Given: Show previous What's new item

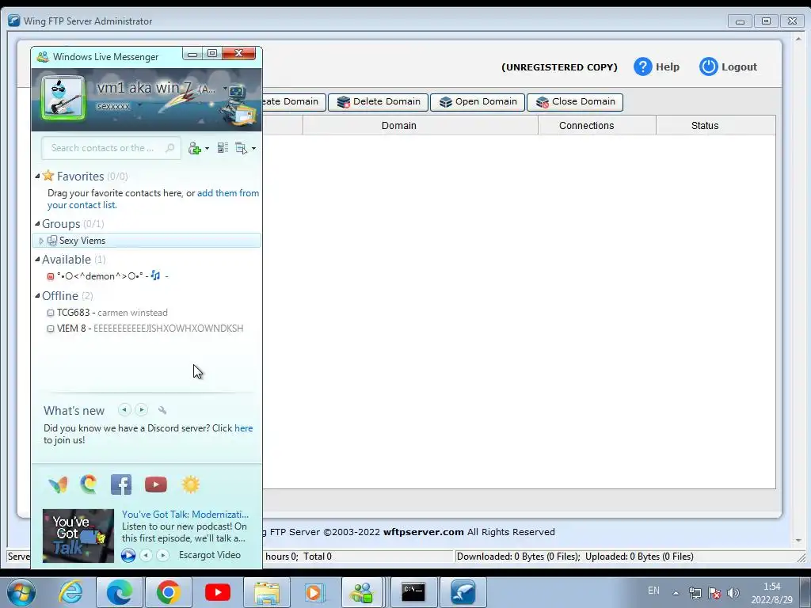Looking at the screenshot, I should (x=124, y=410).
